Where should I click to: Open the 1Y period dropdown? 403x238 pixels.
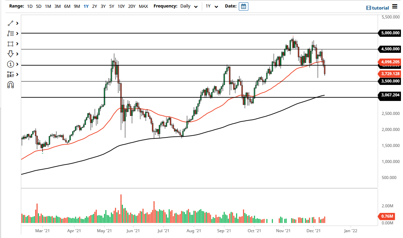[x=212, y=6]
